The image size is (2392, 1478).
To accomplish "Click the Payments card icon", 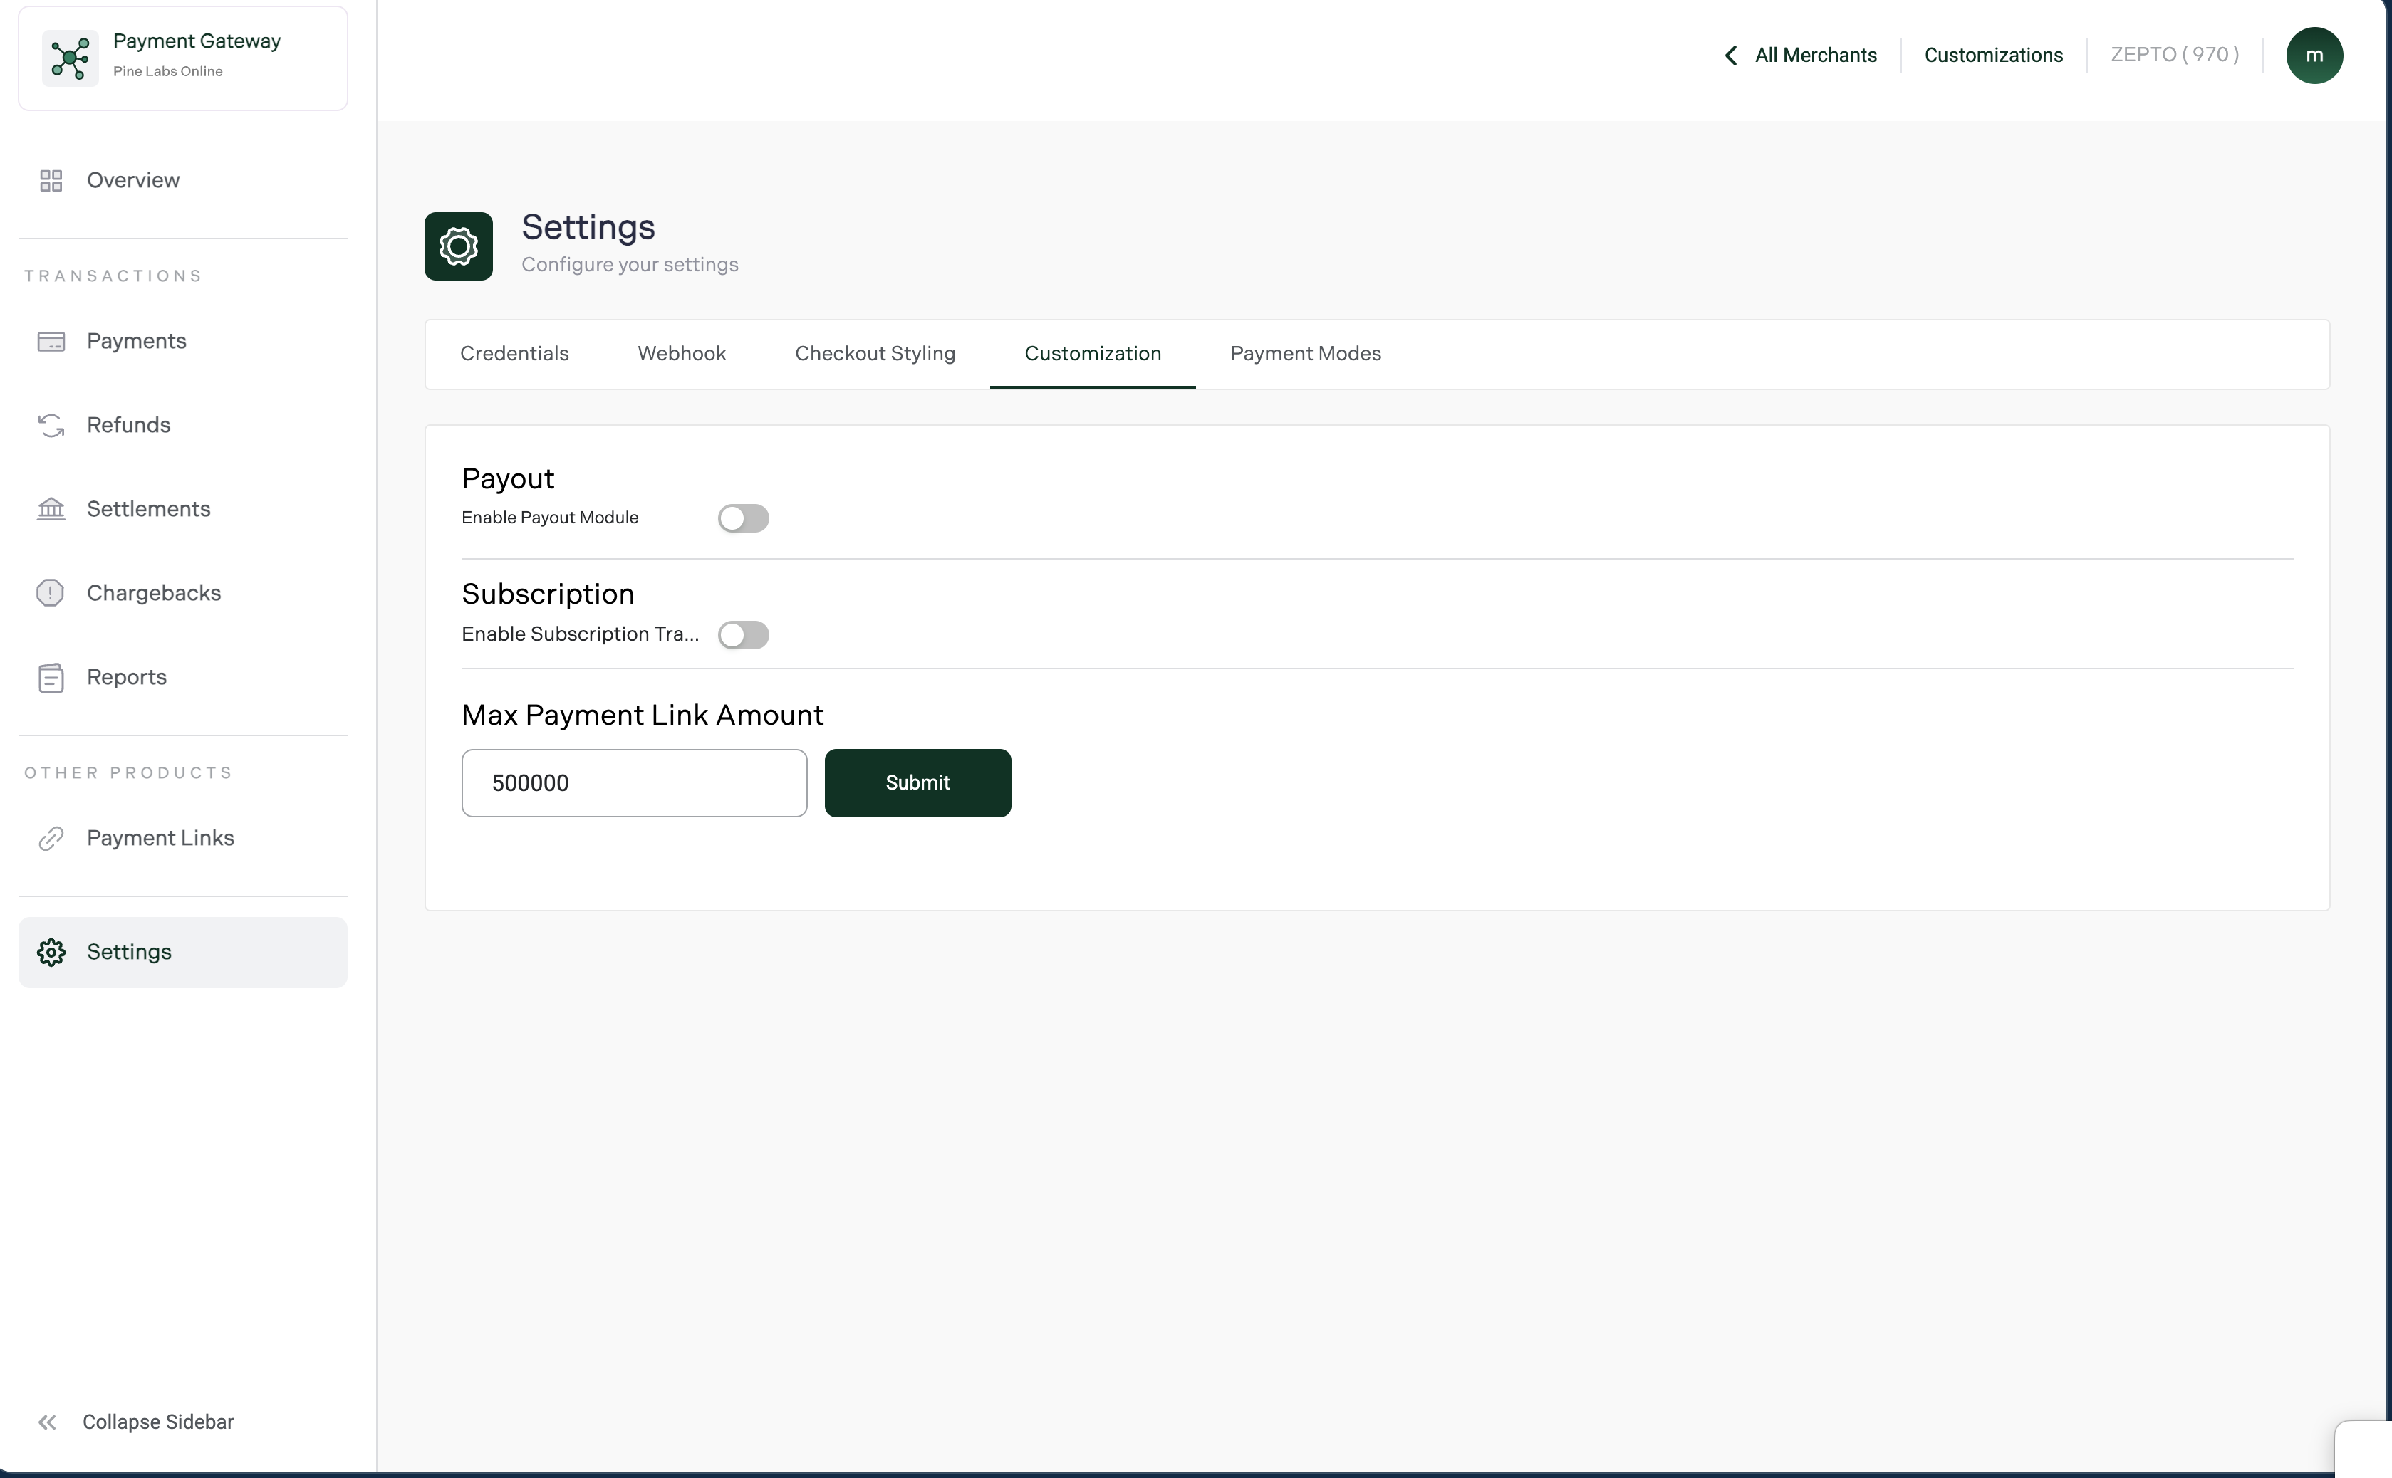I will click(x=51, y=341).
